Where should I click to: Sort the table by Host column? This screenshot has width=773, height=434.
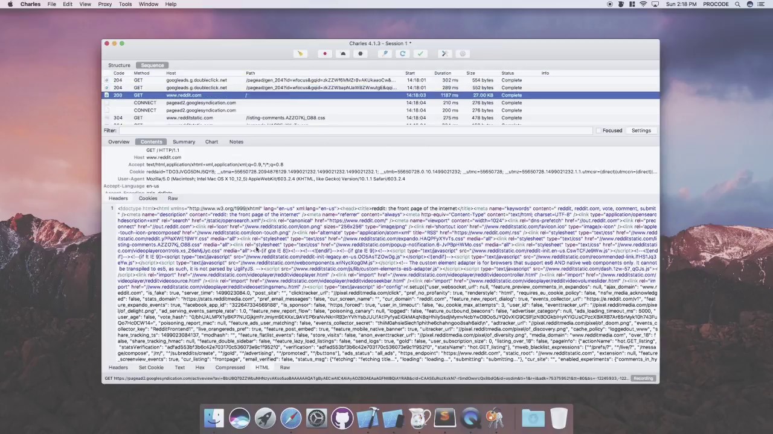click(x=171, y=73)
